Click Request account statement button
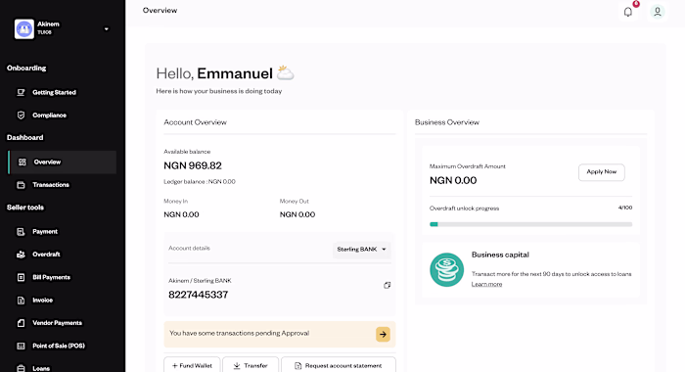 [x=339, y=365]
